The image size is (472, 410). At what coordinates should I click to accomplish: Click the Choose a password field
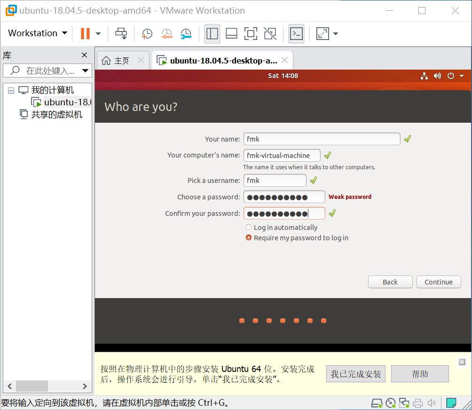pos(284,197)
